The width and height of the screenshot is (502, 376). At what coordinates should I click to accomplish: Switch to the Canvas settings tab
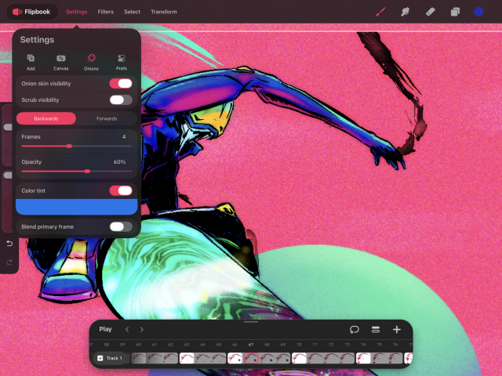click(61, 63)
